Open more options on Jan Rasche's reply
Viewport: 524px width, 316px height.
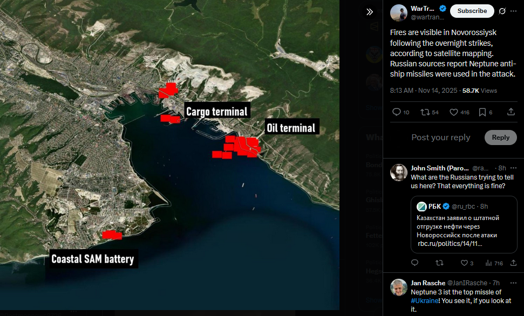(x=514, y=283)
